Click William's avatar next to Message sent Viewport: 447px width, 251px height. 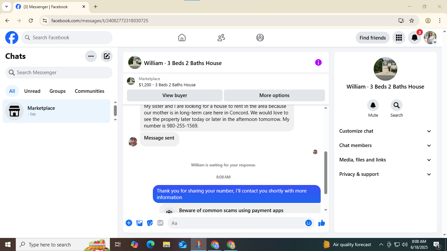(133, 142)
